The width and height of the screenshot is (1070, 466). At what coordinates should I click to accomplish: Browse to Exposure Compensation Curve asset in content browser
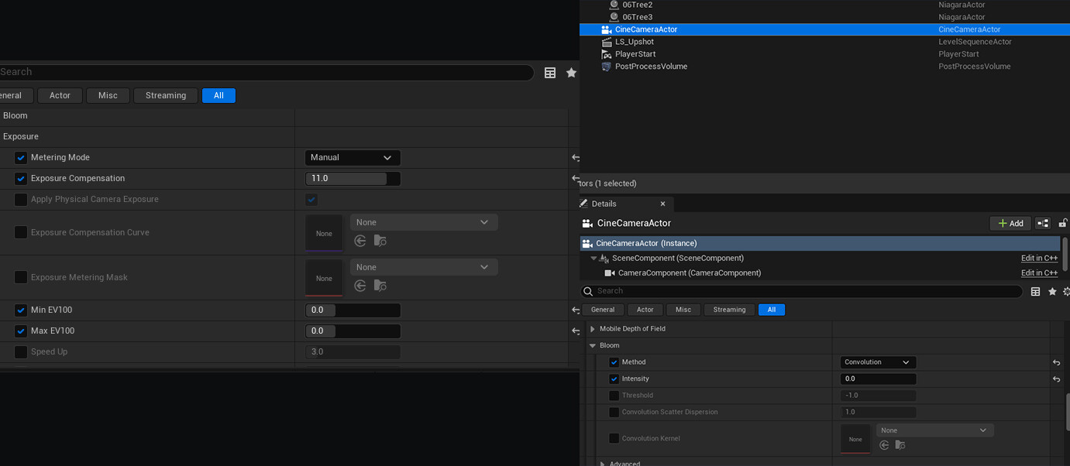coord(380,241)
